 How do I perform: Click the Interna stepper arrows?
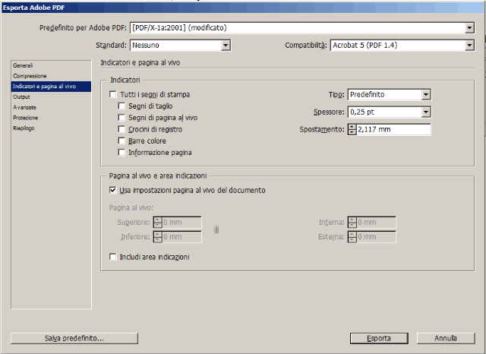click(352, 223)
